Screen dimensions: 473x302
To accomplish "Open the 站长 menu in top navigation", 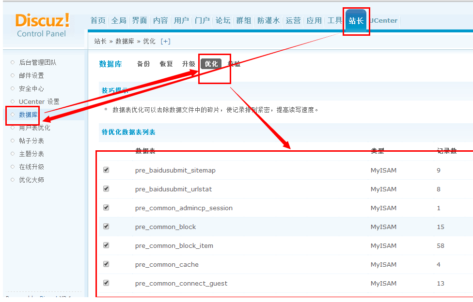I will tap(356, 20).
